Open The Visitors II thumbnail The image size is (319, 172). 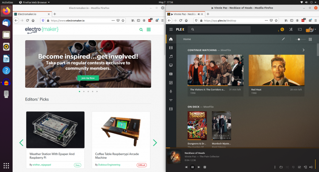[215, 70]
